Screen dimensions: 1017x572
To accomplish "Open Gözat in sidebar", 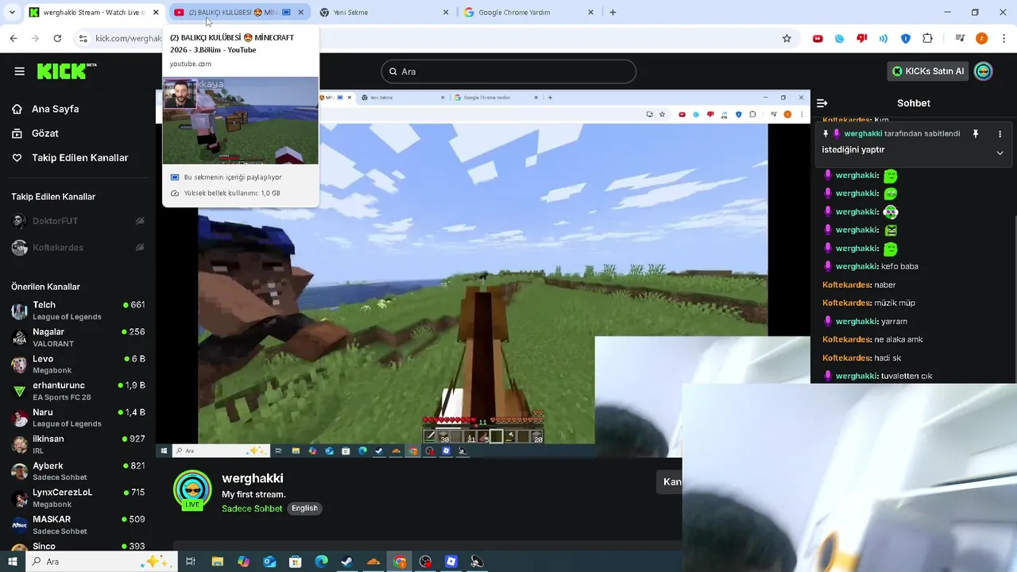I will point(45,133).
